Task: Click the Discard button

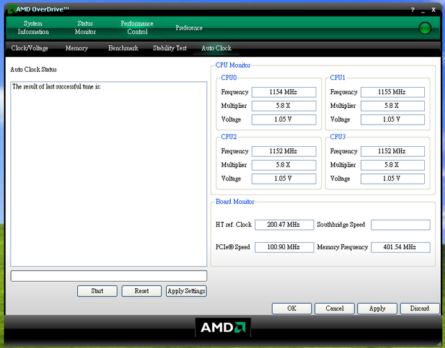Action: 420,308
